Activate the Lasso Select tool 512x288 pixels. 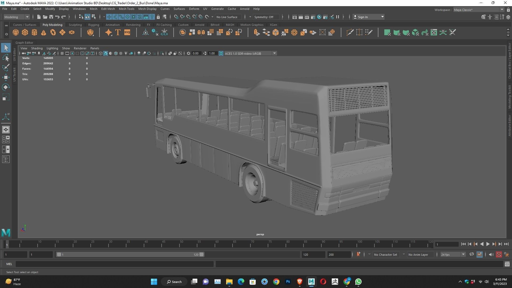[x=6, y=58]
